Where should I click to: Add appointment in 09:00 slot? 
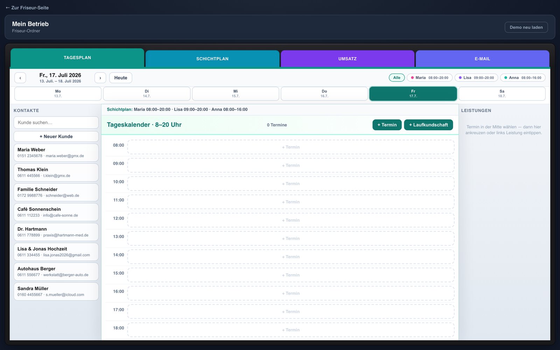(291, 166)
